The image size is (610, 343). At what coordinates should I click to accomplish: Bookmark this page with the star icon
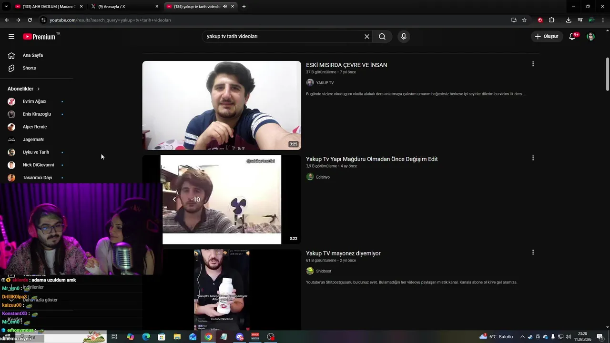[524, 20]
